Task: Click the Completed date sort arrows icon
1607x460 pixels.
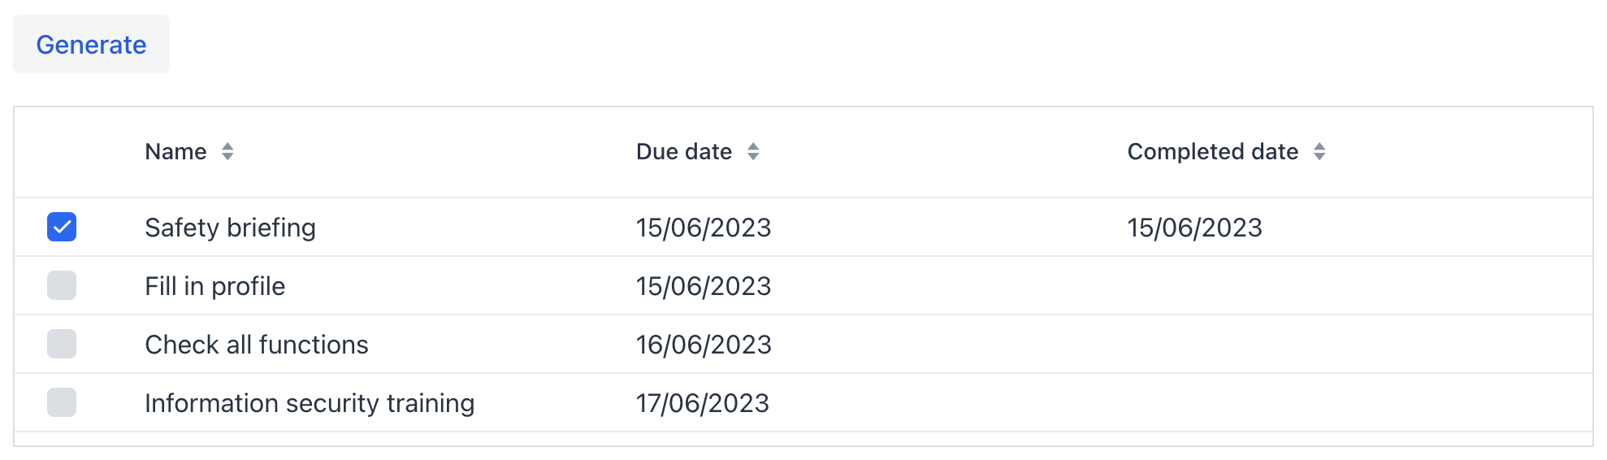Action: 1319,152
